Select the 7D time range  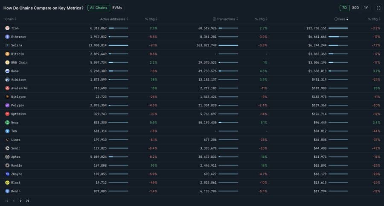pyautogui.click(x=344, y=8)
